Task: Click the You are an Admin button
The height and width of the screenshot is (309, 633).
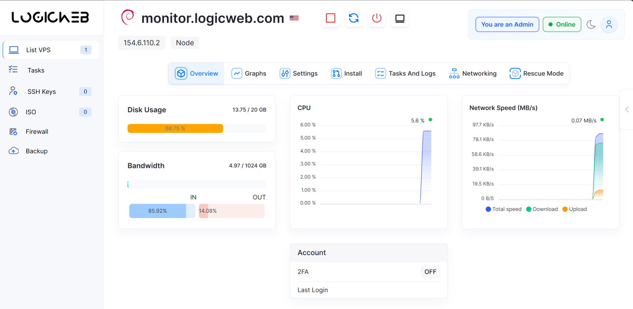Action: coord(507,24)
